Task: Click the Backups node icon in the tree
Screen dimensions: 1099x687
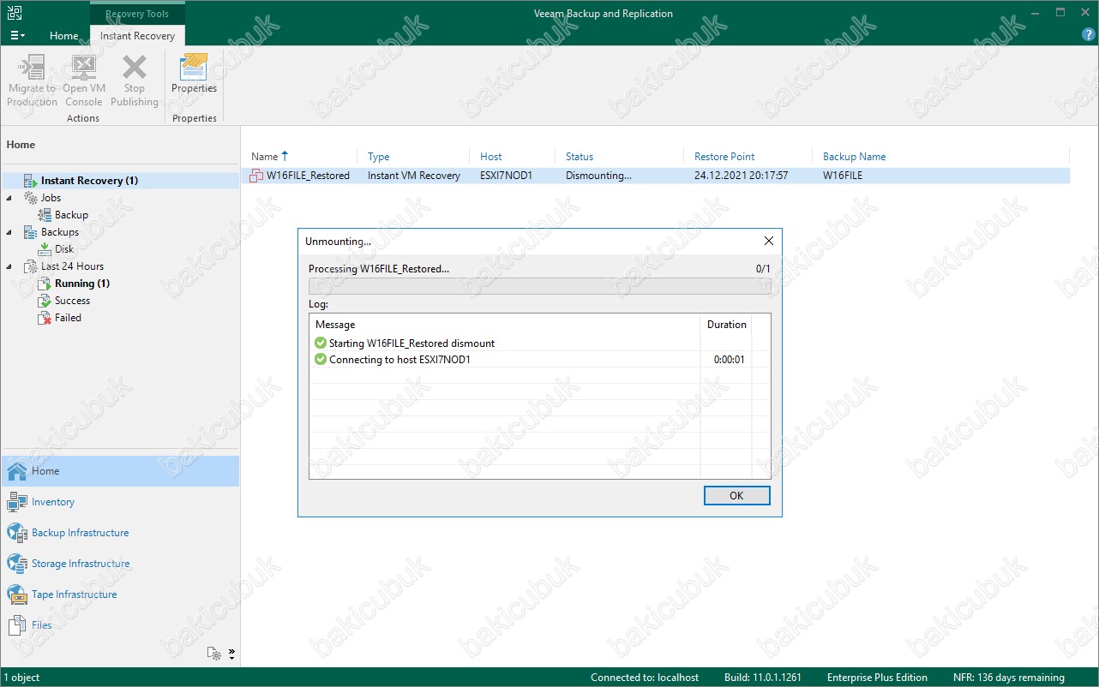Action: [x=30, y=232]
